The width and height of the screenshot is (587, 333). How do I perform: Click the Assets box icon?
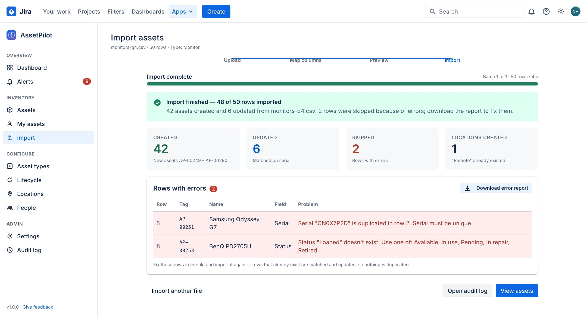click(x=10, y=110)
